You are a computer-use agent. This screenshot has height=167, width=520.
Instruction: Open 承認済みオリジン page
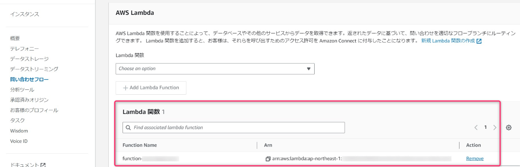[x=29, y=100]
